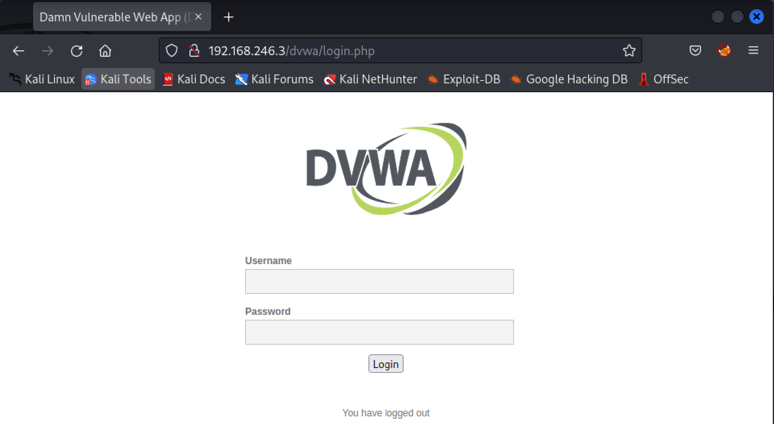The height and width of the screenshot is (424, 774).
Task: Open the Firefox hamburger application menu
Action: point(753,51)
